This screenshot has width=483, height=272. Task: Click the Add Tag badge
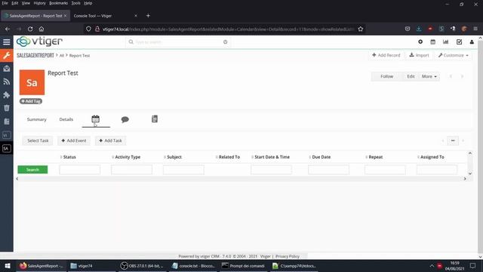(x=31, y=101)
